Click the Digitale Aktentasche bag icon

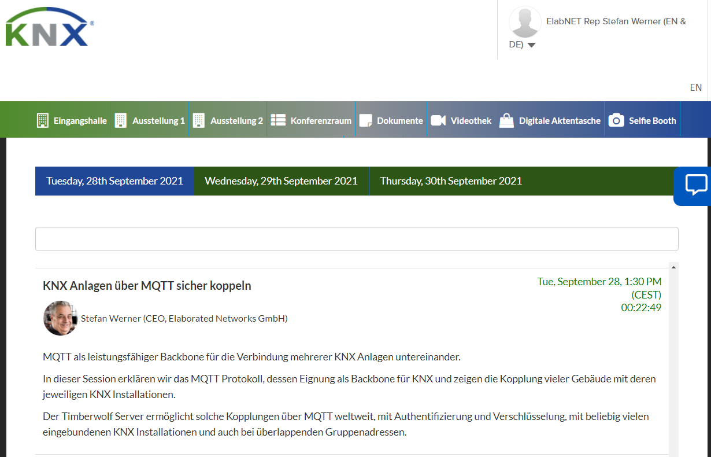(x=506, y=120)
